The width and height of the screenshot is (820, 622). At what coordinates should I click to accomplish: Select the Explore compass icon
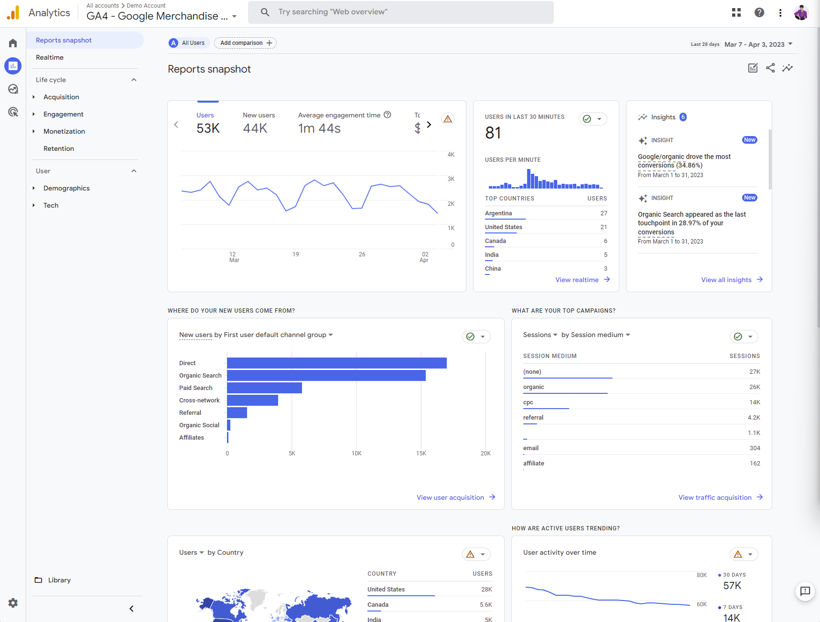pos(12,89)
